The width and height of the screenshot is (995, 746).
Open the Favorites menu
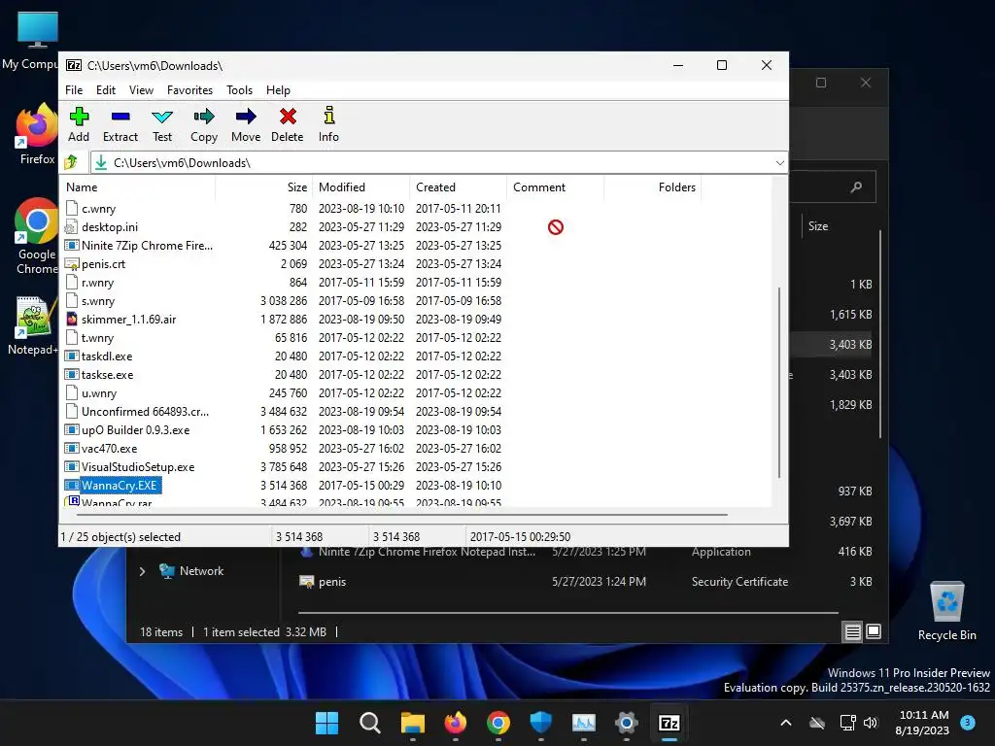189,90
